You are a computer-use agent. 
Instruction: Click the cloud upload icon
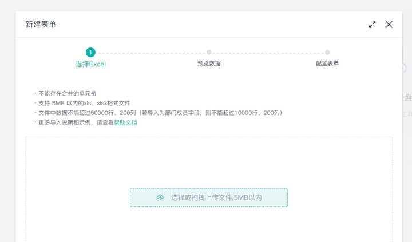pos(160,197)
